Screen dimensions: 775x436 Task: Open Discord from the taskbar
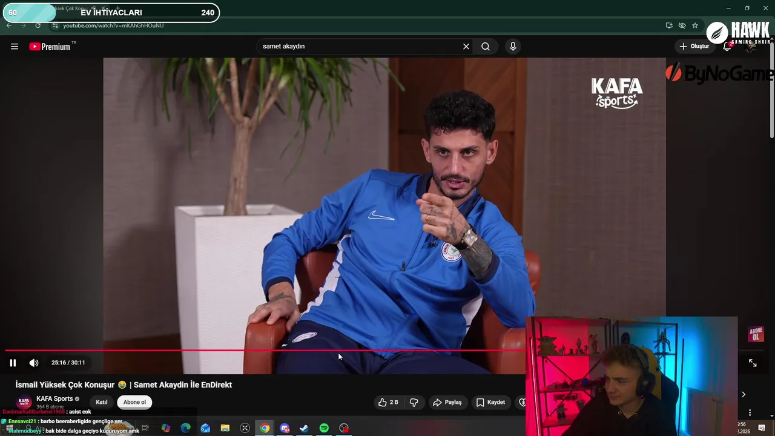click(285, 428)
